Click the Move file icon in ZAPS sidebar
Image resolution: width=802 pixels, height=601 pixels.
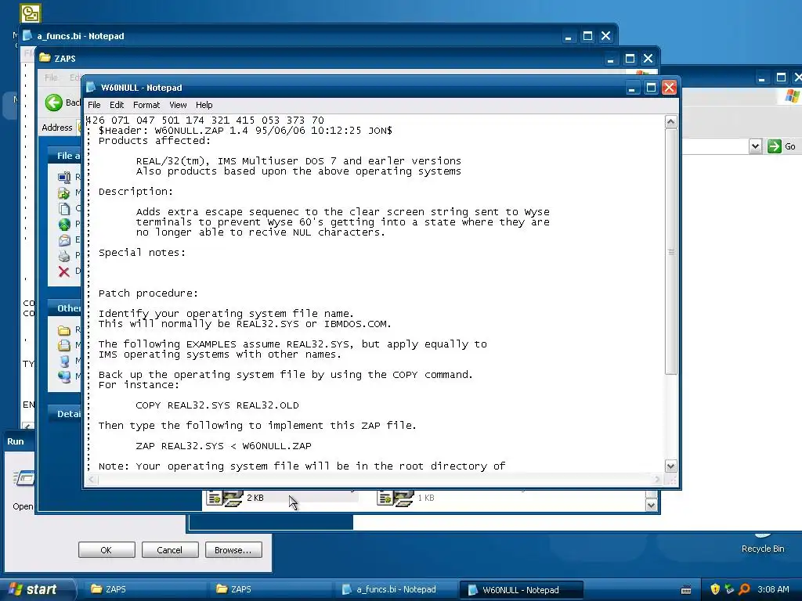(x=64, y=193)
